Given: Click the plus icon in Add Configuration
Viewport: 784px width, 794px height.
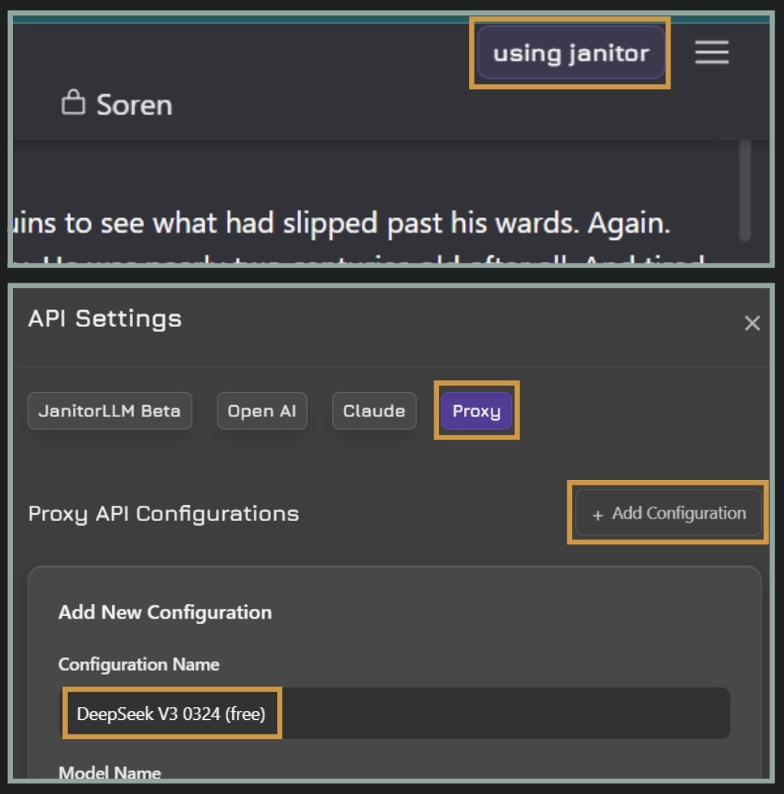Looking at the screenshot, I should point(598,515).
